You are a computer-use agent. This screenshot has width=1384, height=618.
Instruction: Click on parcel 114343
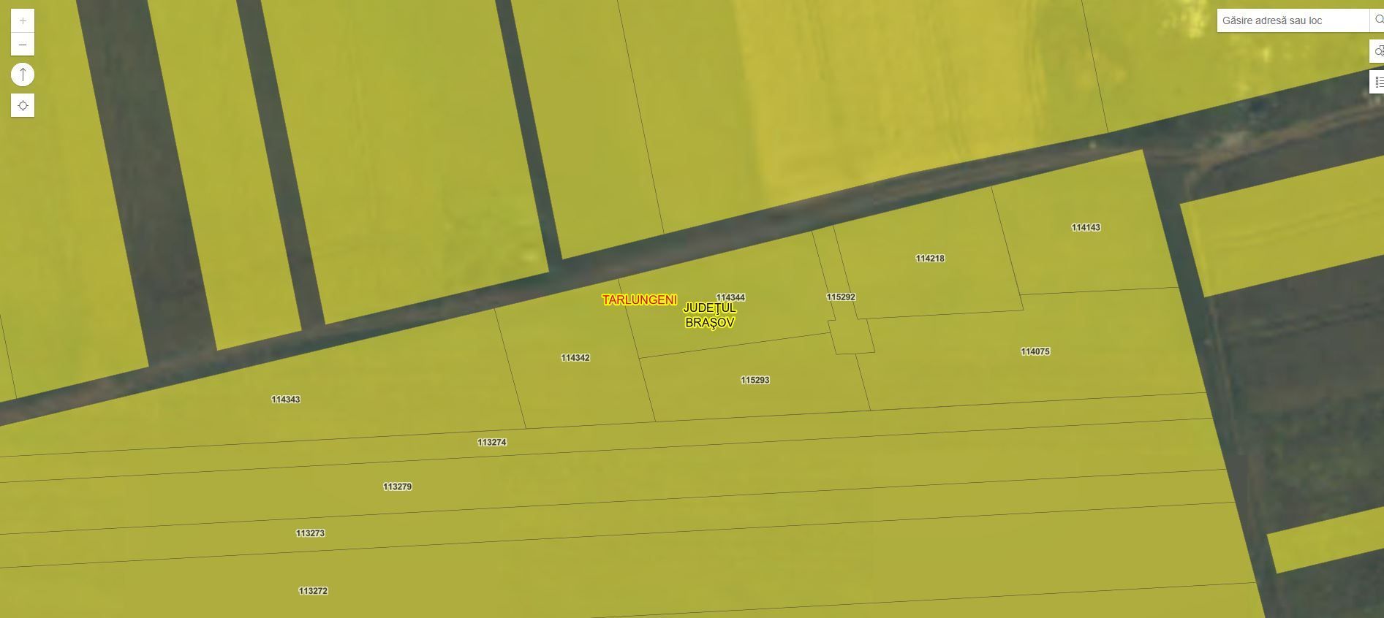[x=285, y=400]
